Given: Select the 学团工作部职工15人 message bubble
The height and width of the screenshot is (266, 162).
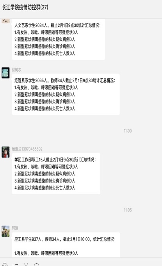Looking at the screenshot, I should click(56, 174).
